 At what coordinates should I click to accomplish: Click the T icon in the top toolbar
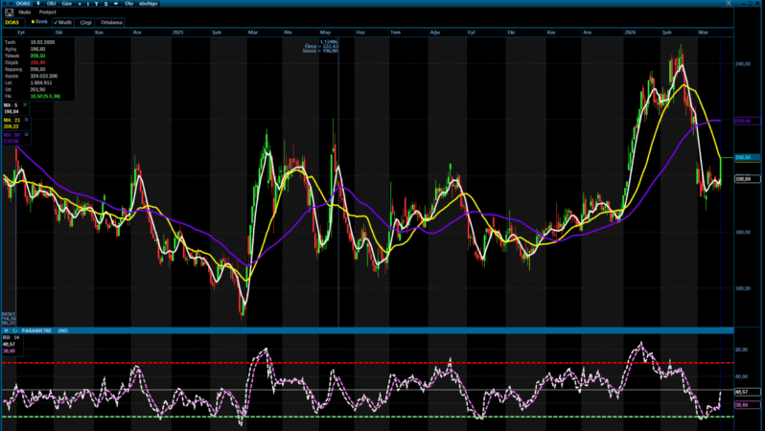[97, 4]
